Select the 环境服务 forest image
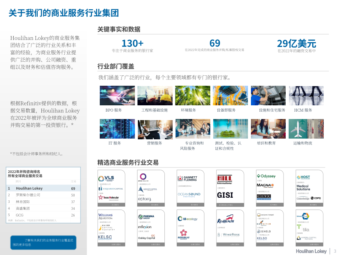Viewport: 340px width, 255px height. 193,95
